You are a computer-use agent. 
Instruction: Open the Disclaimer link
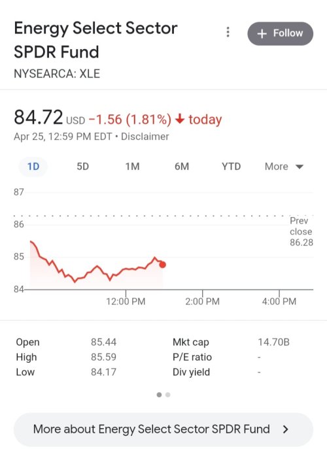click(x=145, y=137)
